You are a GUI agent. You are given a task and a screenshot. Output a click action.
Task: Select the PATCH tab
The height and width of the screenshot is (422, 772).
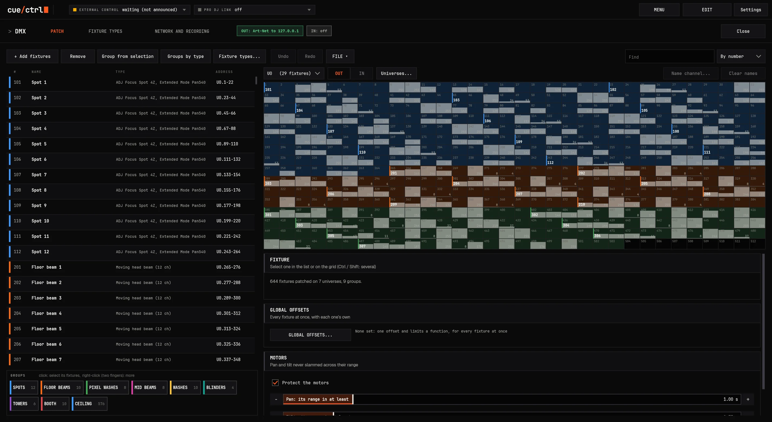57,31
